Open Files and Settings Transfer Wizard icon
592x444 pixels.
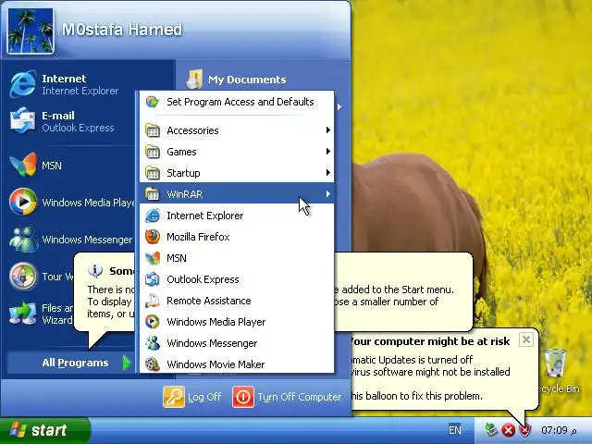[23, 313]
